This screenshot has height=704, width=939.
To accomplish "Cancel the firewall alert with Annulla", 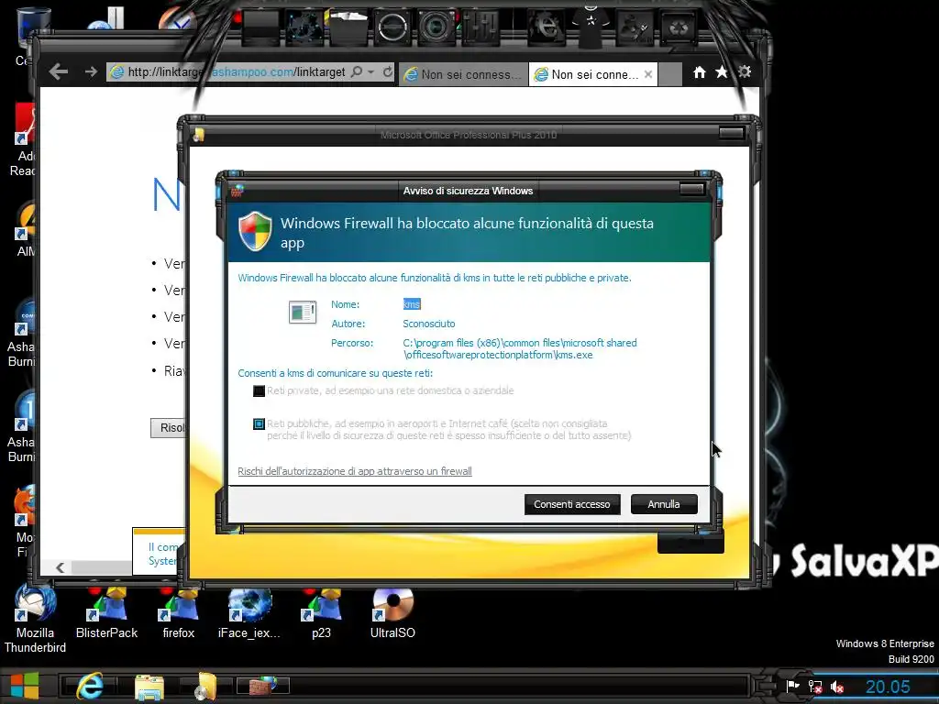I will tap(664, 504).
